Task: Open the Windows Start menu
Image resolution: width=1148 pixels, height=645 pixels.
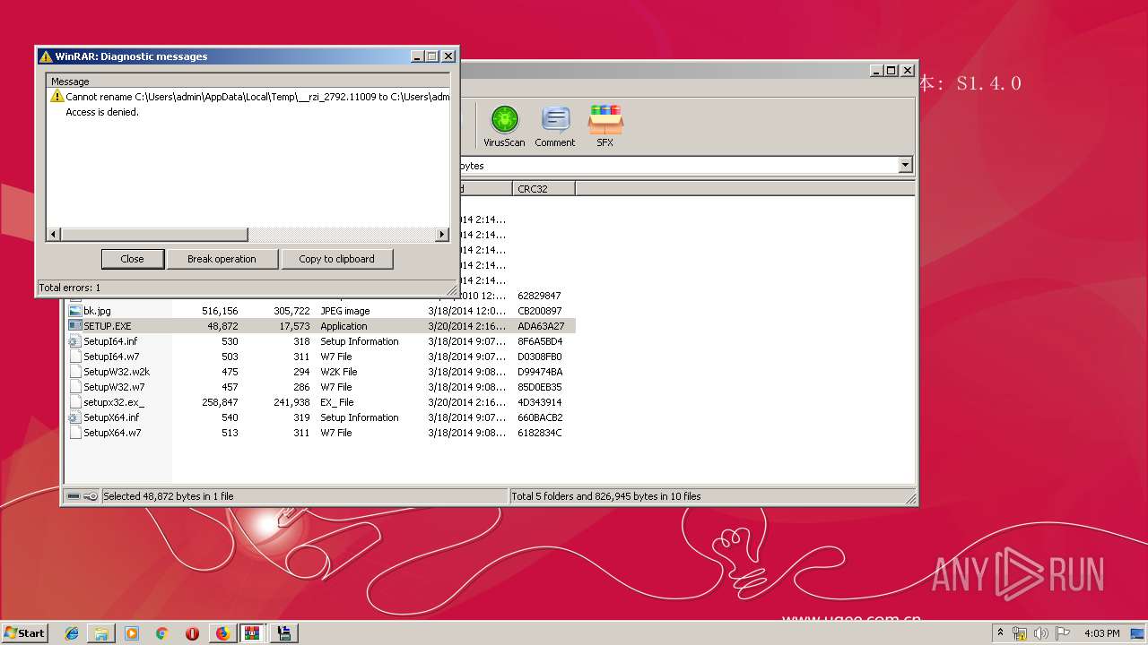Action: (24, 633)
